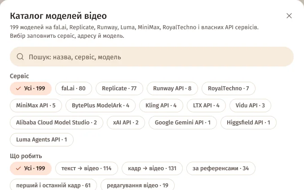
Task: Focus the model search input field
Action: [152, 57]
